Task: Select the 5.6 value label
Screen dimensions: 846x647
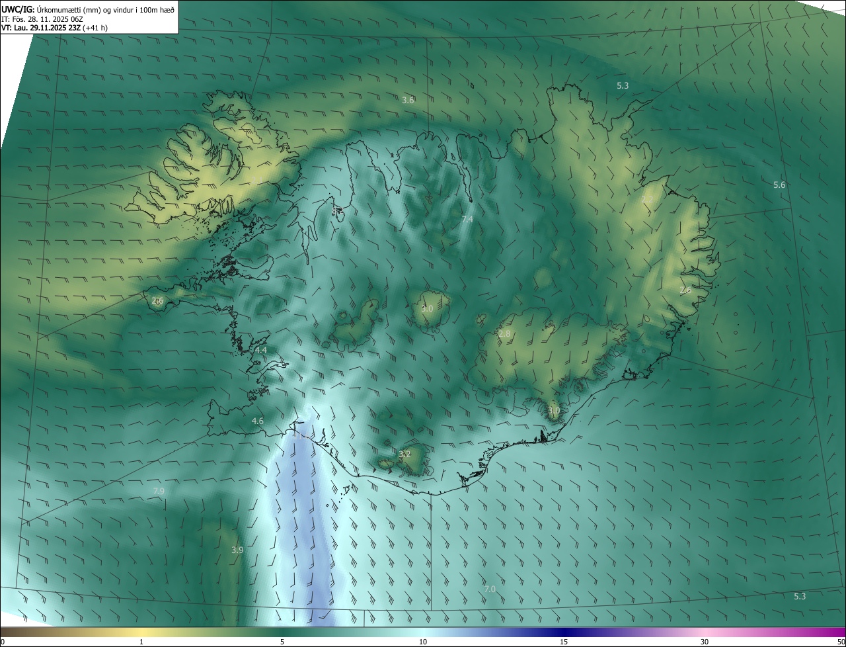Action: tap(779, 185)
